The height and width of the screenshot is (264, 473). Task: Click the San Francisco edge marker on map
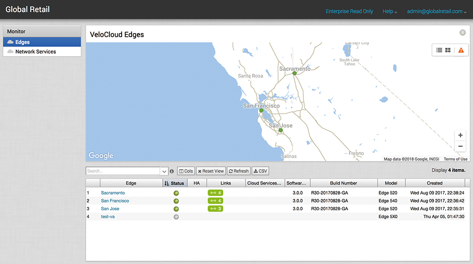pos(261,111)
